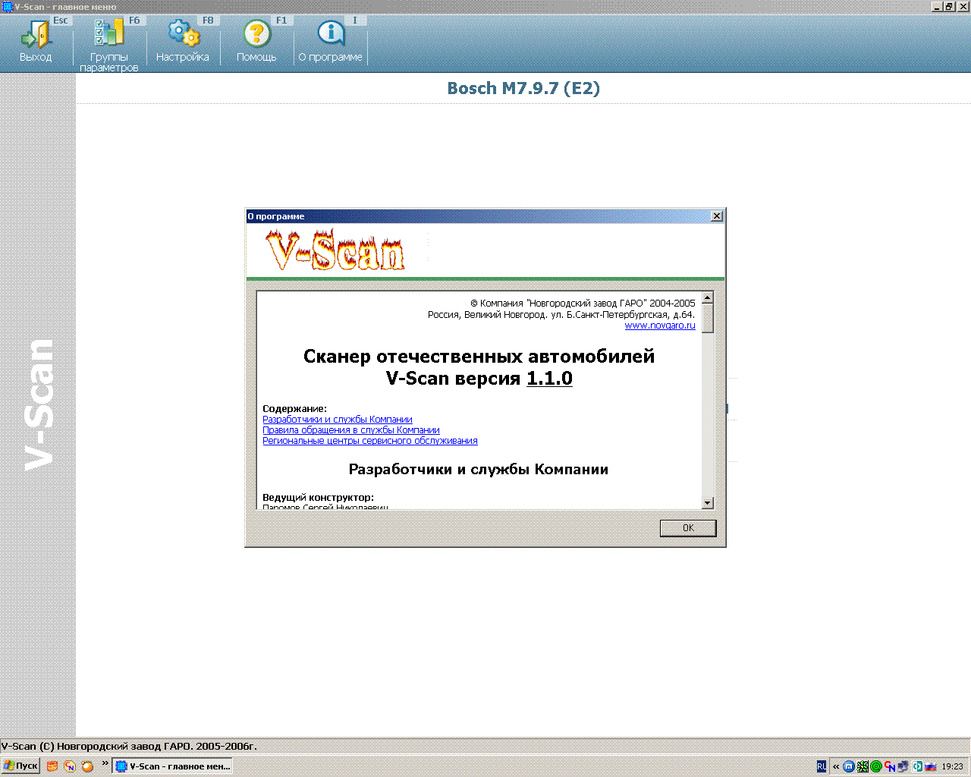Open Группы параметров (parameter groups) icon

[108, 36]
